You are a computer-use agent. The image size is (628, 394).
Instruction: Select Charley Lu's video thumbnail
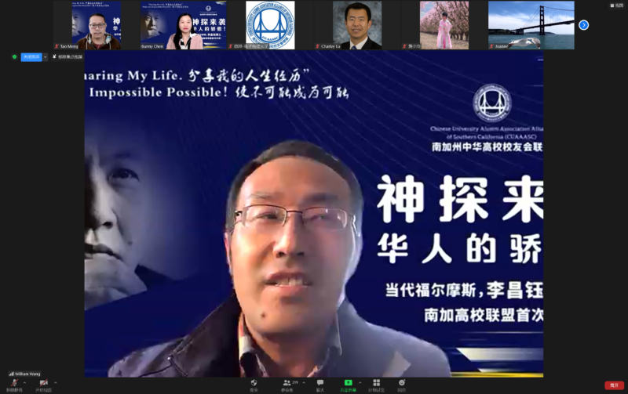(357, 25)
